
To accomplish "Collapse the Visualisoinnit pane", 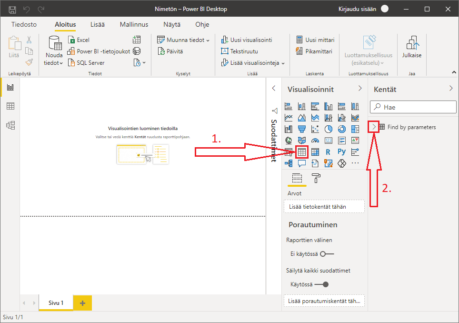I will 360,89.
